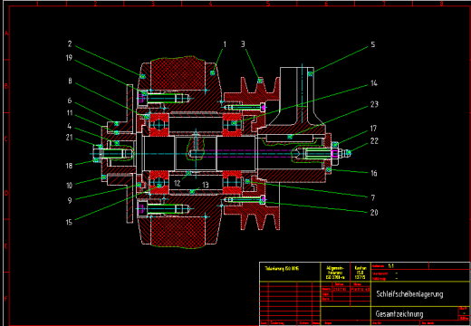This screenshot has width=471, height=326.
Task: Select part number 20 label
Action: (x=374, y=213)
